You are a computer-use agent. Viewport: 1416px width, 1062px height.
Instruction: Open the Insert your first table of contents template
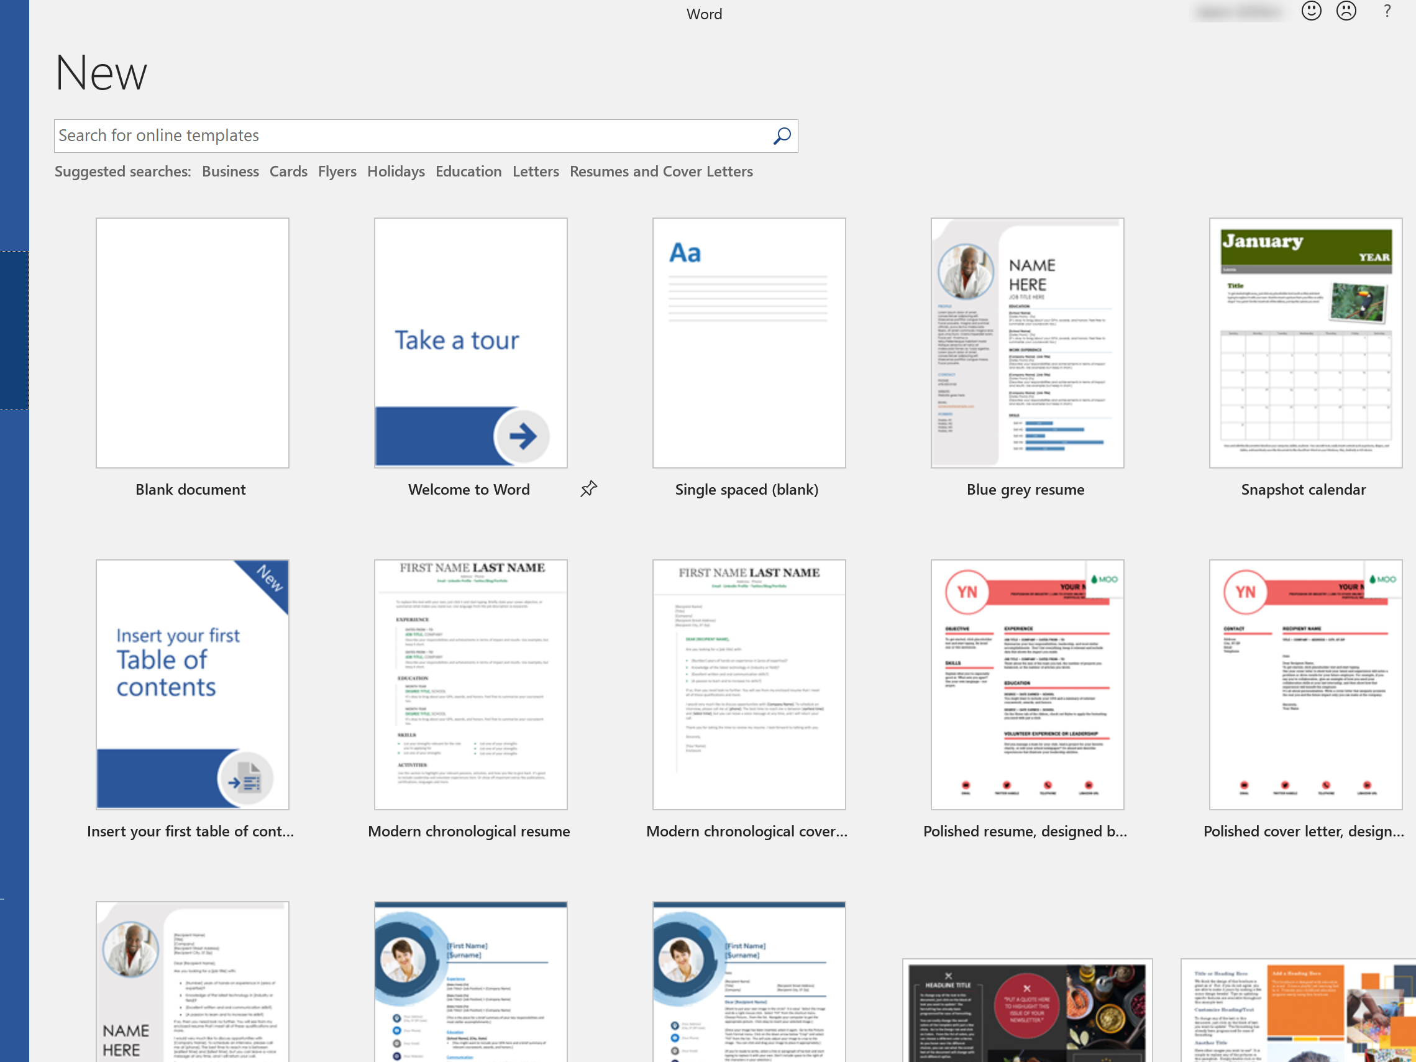point(192,684)
